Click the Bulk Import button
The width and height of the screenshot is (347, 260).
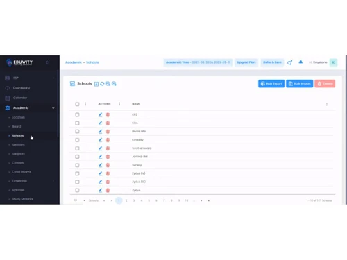pos(300,84)
